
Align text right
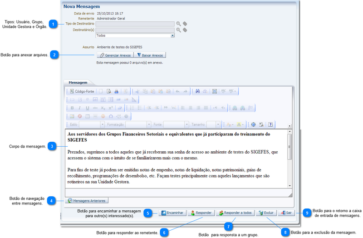[x=198, y=108]
